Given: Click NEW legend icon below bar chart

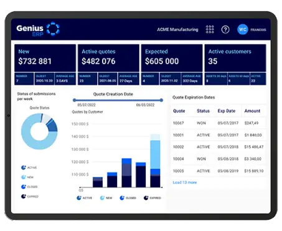Looking at the screenshot, I should (x=102, y=198).
